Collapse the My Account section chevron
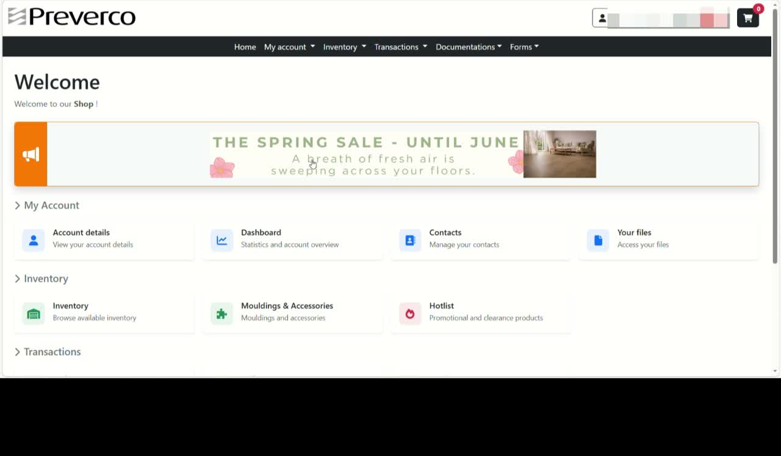 point(18,205)
